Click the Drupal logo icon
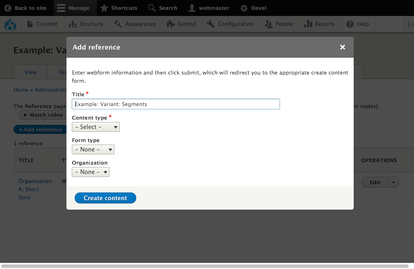 pyautogui.click(x=10, y=25)
